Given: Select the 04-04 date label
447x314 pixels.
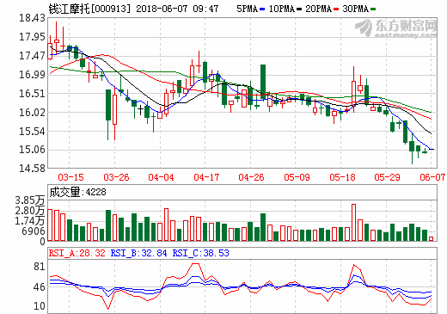Looking at the screenshot, I should [x=161, y=177].
